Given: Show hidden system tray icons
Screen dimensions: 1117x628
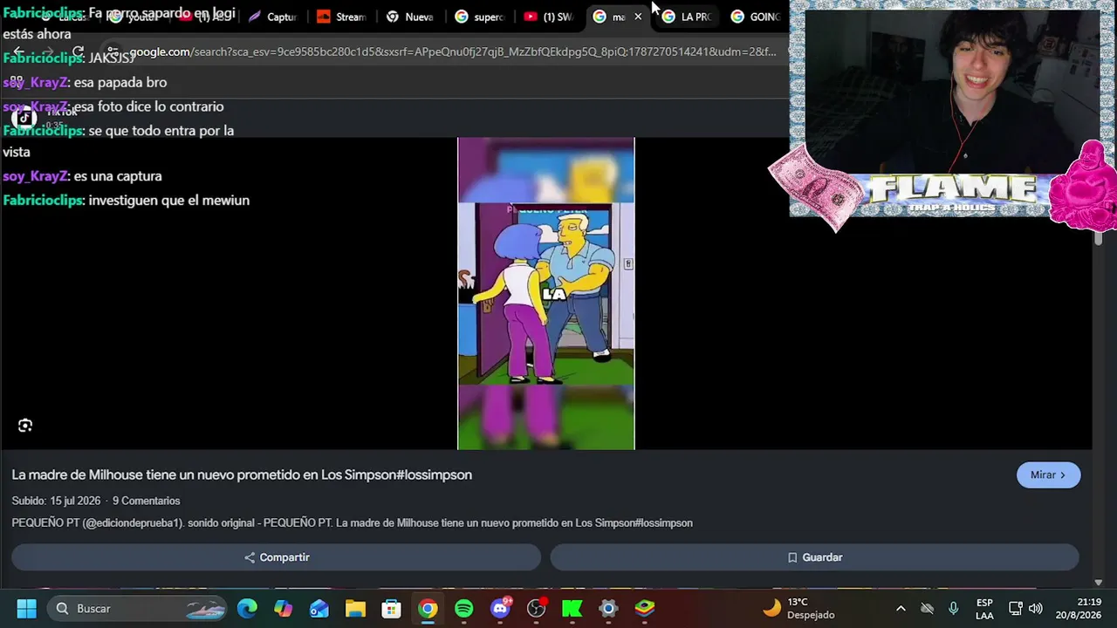Looking at the screenshot, I should click(x=901, y=608).
